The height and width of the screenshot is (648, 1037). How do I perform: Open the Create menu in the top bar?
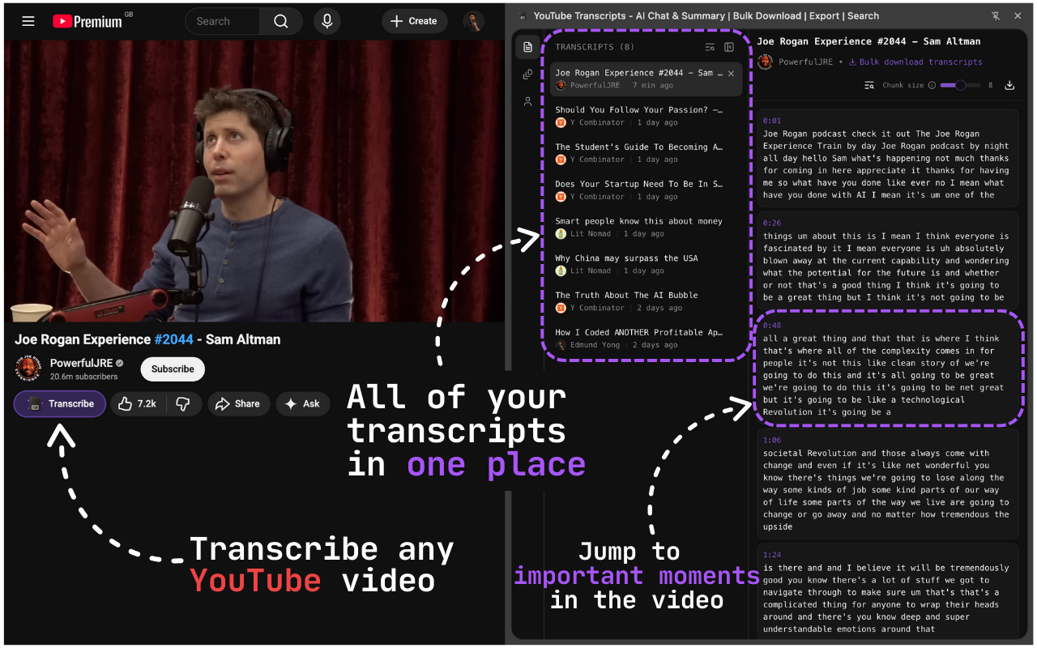(x=414, y=21)
